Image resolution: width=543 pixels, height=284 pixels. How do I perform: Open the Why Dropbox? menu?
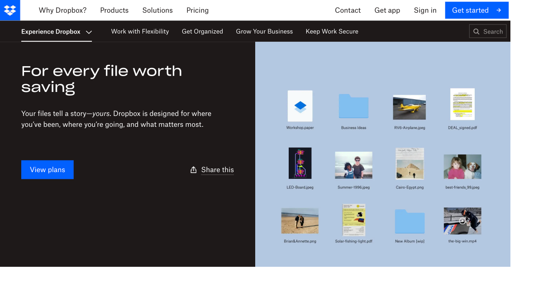[62, 10]
